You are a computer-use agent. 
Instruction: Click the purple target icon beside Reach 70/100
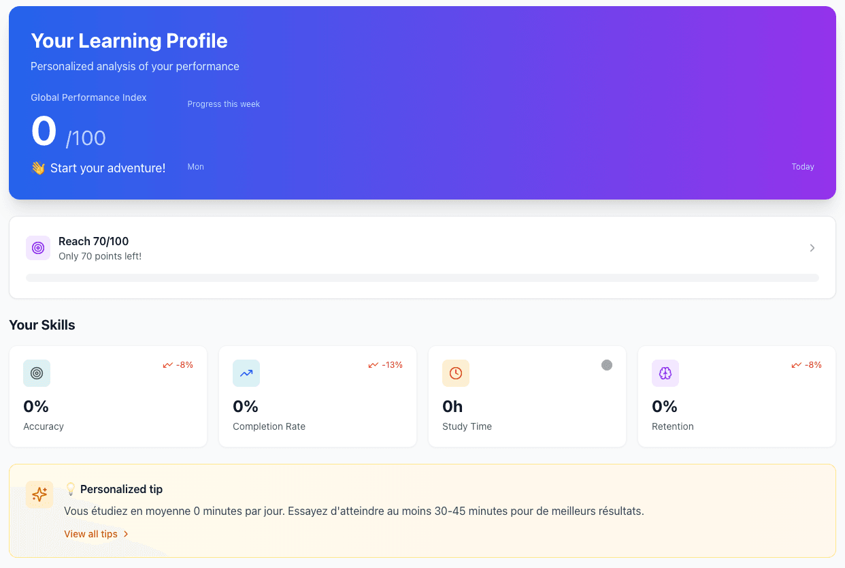pos(38,247)
